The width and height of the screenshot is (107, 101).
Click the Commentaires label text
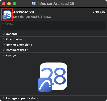tap(17, 50)
